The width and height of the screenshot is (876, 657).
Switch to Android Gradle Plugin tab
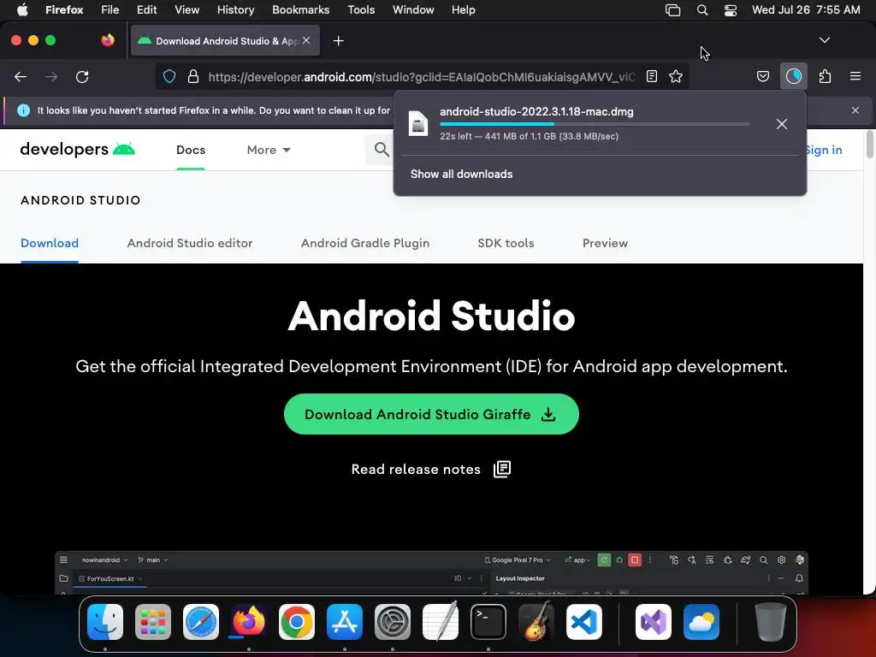coord(365,243)
